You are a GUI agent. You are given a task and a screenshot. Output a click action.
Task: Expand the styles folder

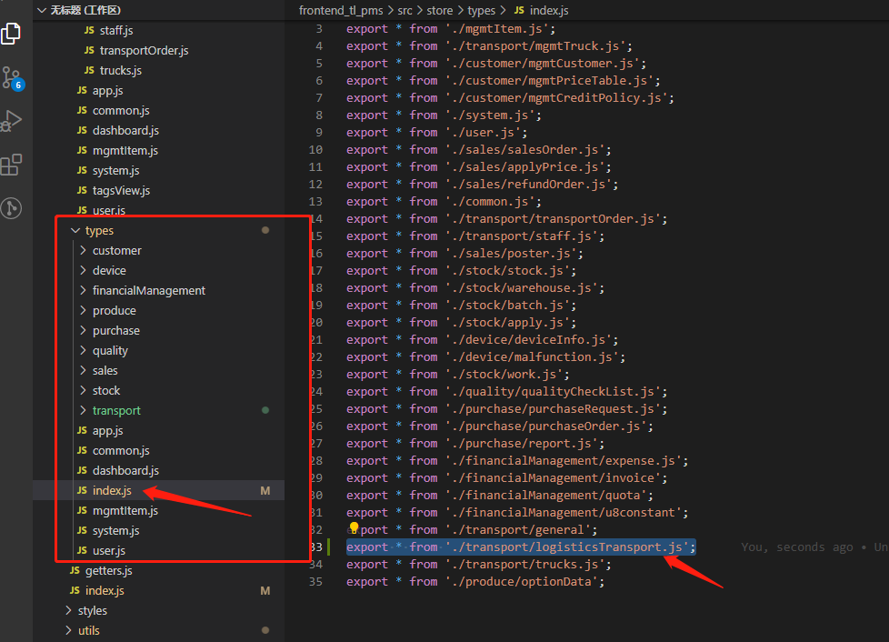tap(69, 611)
